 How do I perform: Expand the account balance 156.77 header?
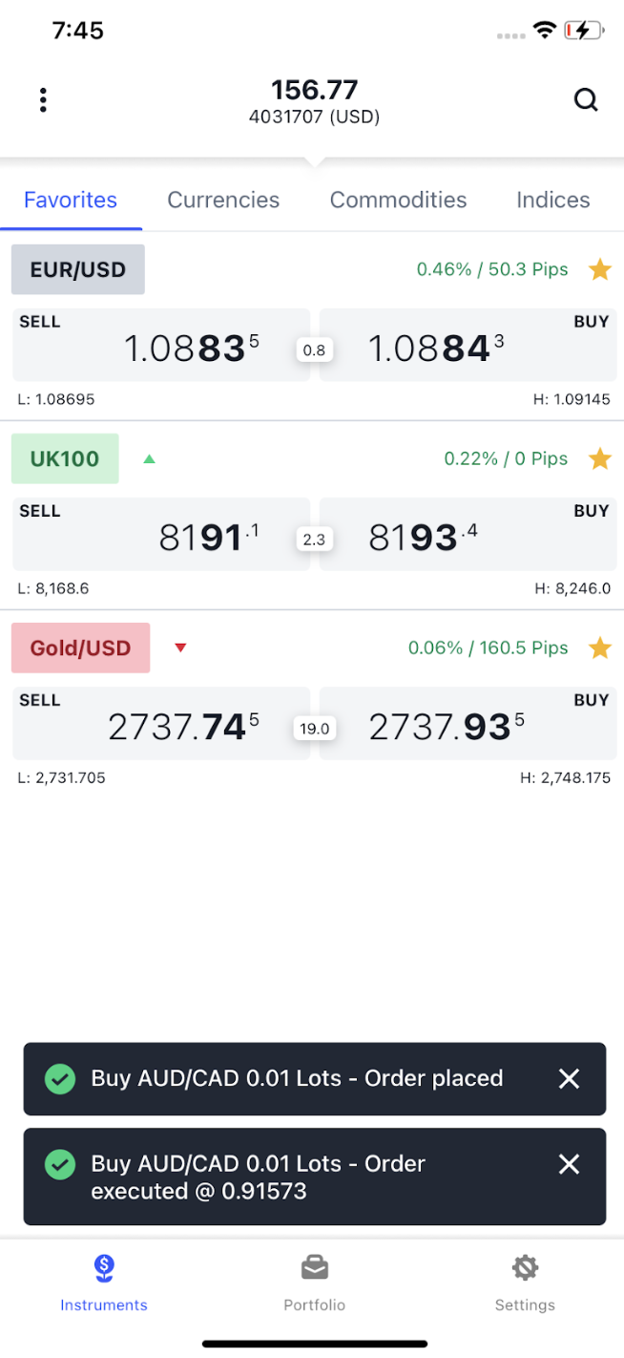tap(314, 101)
